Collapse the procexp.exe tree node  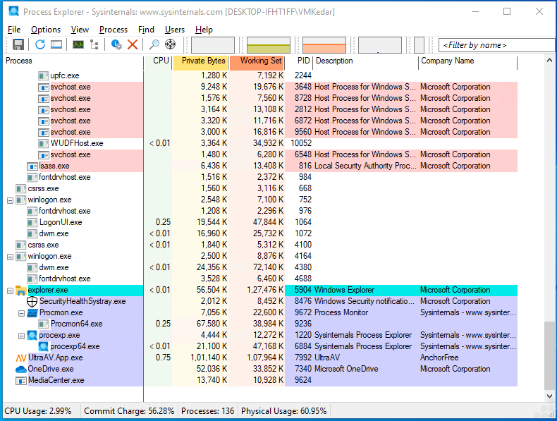click(21, 335)
